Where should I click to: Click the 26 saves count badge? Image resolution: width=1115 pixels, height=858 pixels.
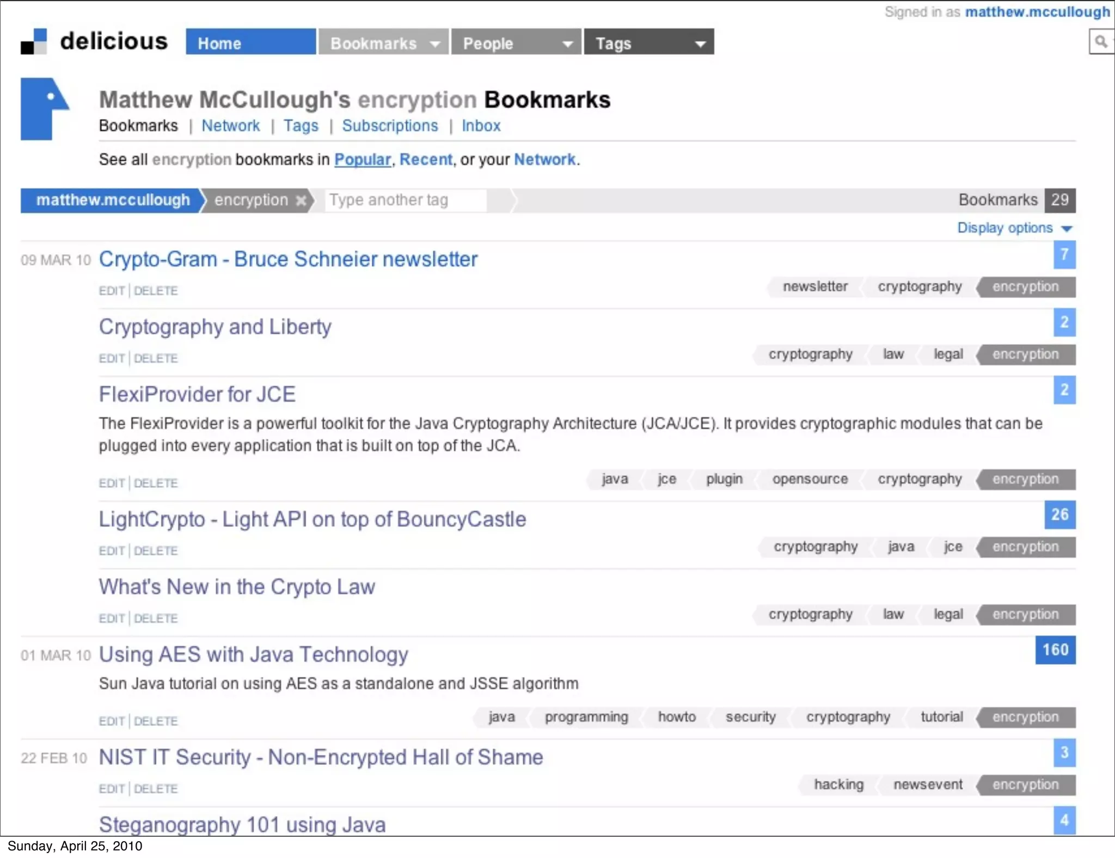pos(1059,514)
